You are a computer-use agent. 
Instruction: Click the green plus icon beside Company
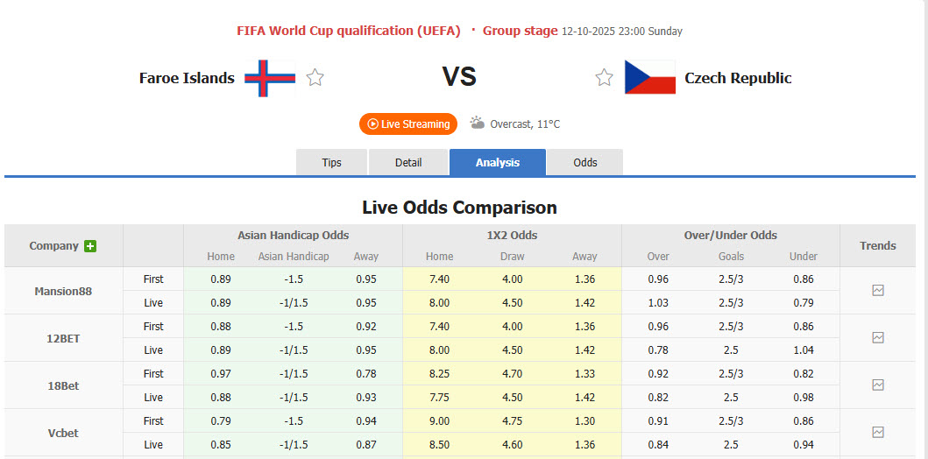(x=90, y=246)
